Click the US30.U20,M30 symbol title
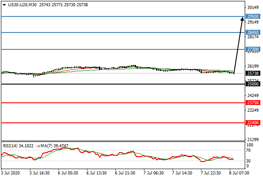 [22, 5]
